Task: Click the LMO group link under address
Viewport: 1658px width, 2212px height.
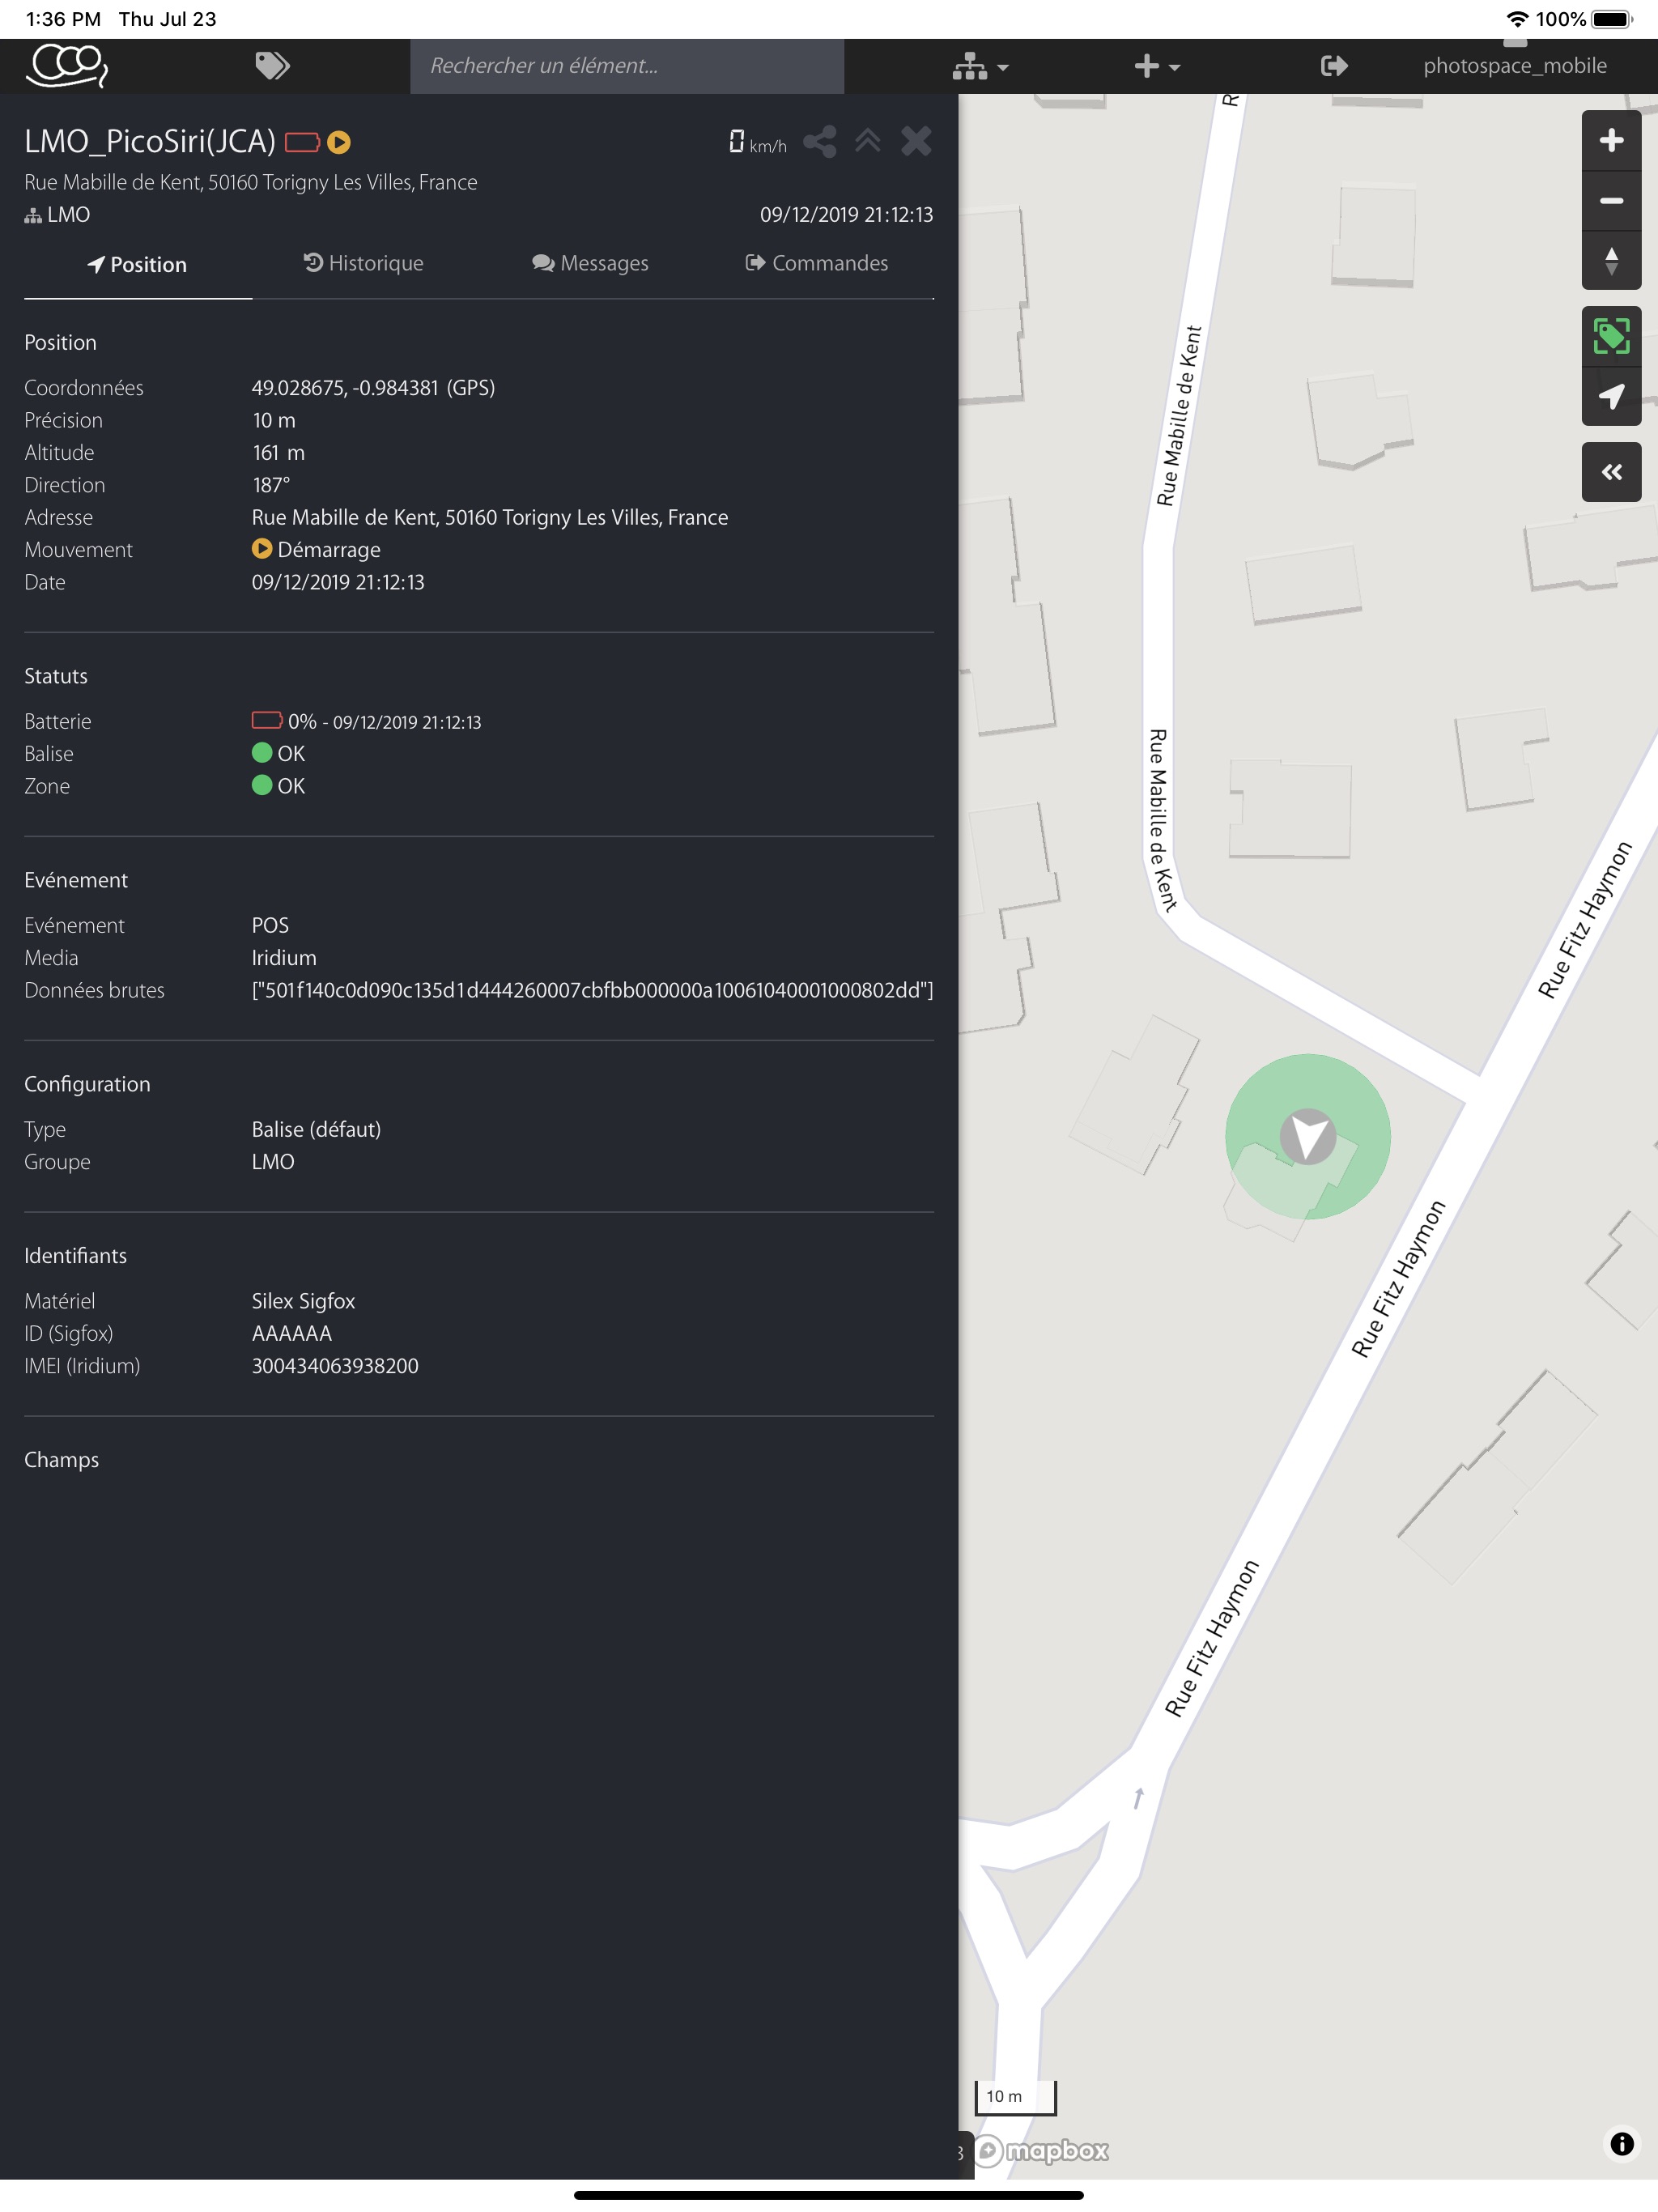Action: 57,215
